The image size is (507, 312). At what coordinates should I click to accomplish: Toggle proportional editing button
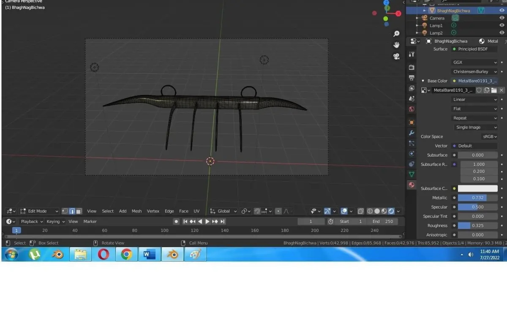pos(278,211)
